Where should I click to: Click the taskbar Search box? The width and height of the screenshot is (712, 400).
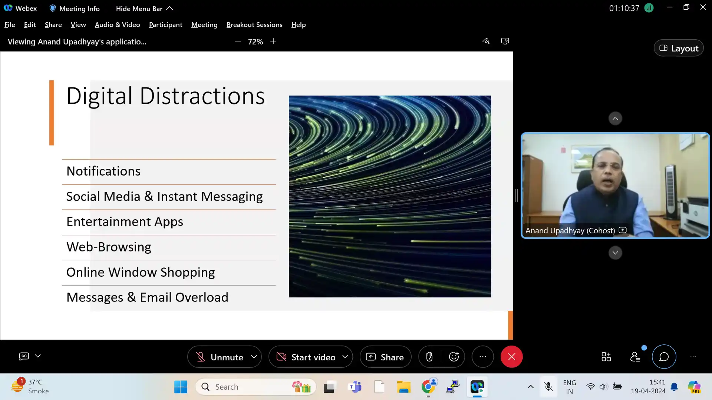click(256, 387)
